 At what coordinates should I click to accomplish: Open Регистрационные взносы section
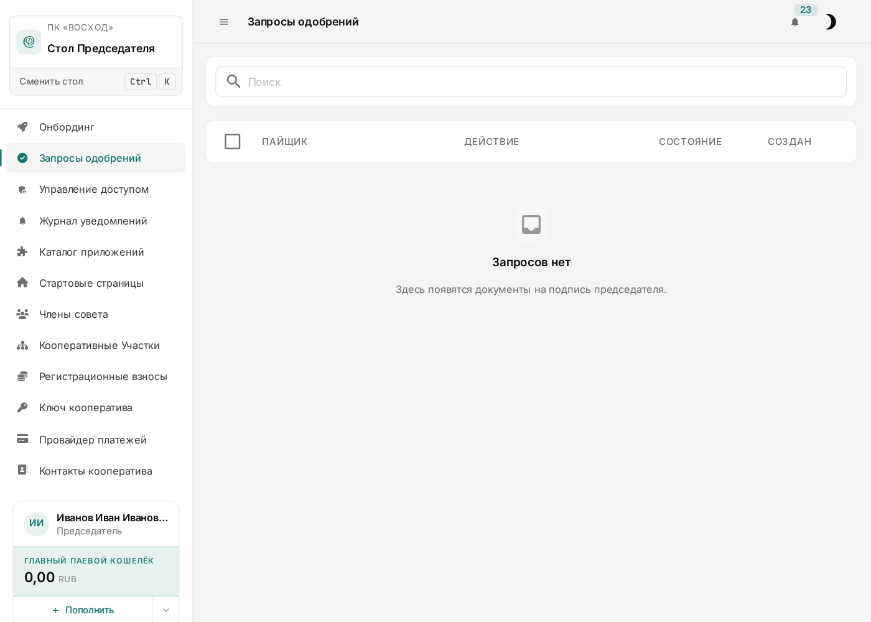coord(96,376)
